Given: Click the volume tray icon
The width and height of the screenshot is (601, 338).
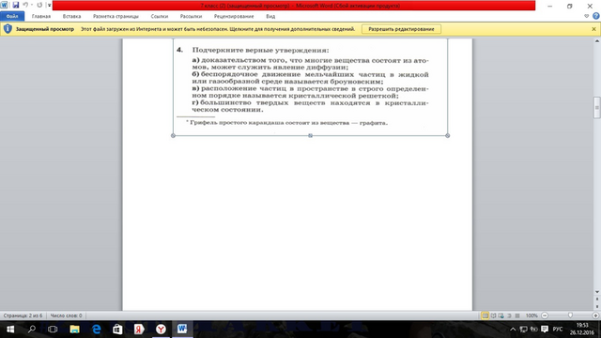Looking at the screenshot, I should pyautogui.click(x=534, y=330).
